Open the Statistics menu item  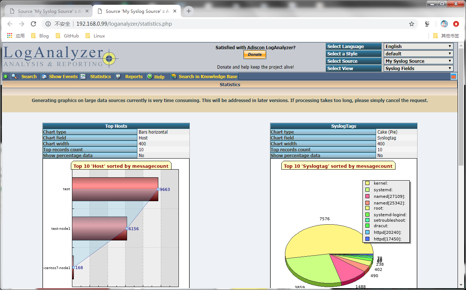[x=100, y=76]
